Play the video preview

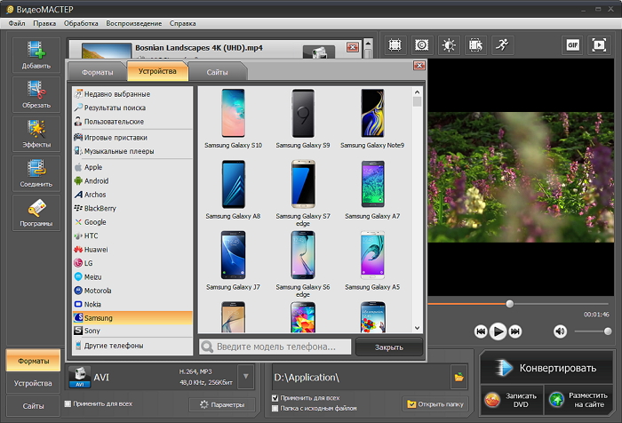pos(498,331)
